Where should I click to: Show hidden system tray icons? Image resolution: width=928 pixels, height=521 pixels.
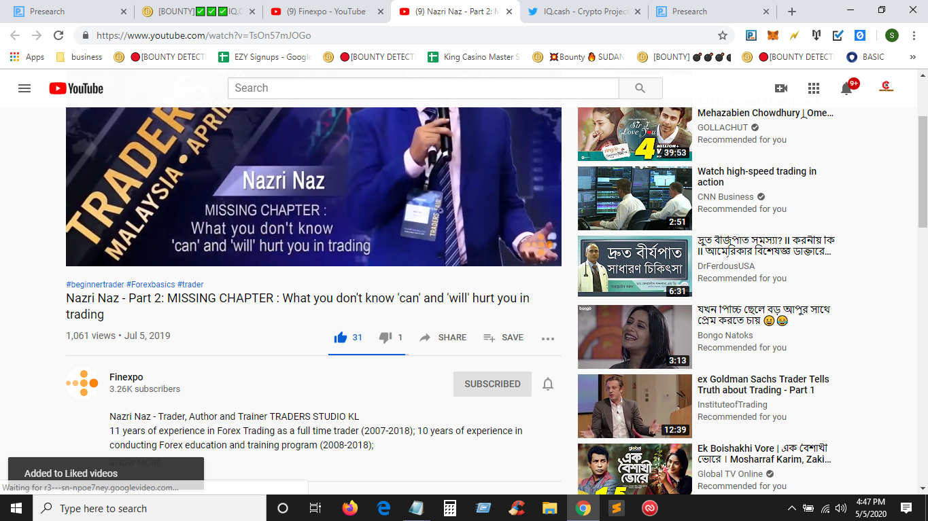pos(792,508)
